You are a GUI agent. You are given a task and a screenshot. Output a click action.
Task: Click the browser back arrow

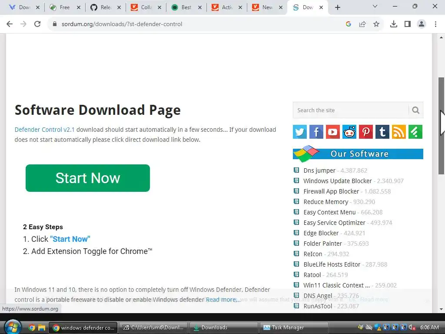click(x=10, y=24)
